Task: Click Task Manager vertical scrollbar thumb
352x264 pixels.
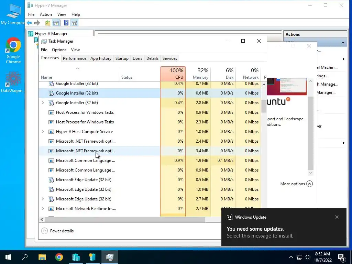Action: [x=264, y=106]
